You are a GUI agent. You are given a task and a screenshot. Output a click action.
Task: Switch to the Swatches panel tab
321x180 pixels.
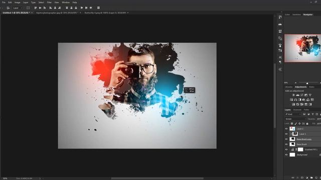[296, 14]
